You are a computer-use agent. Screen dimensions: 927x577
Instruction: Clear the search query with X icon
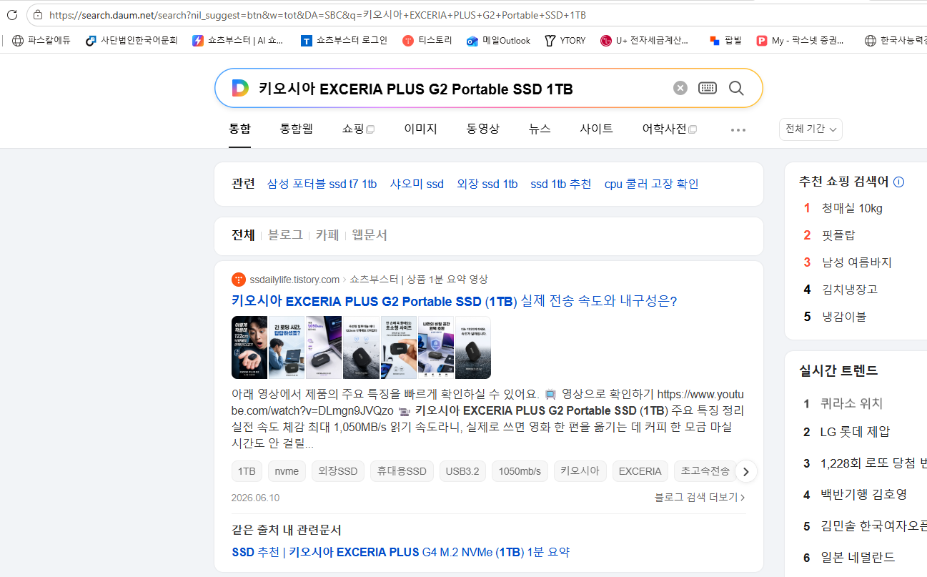680,88
